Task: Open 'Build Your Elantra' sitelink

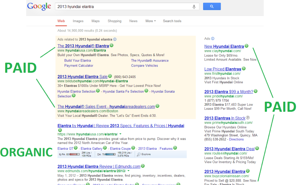Action: [x=77, y=60]
